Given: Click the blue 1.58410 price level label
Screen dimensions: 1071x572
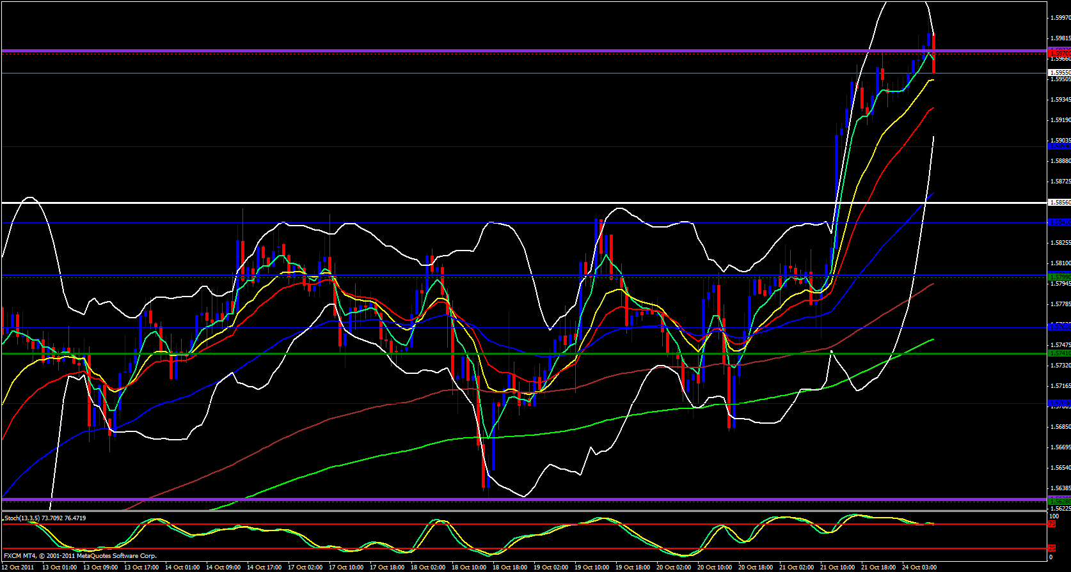Looking at the screenshot, I should coord(1059,222).
